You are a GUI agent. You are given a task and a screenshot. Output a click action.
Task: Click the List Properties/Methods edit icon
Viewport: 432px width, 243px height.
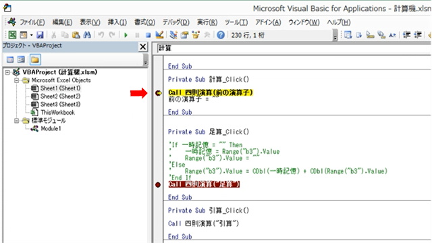point(348,35)
